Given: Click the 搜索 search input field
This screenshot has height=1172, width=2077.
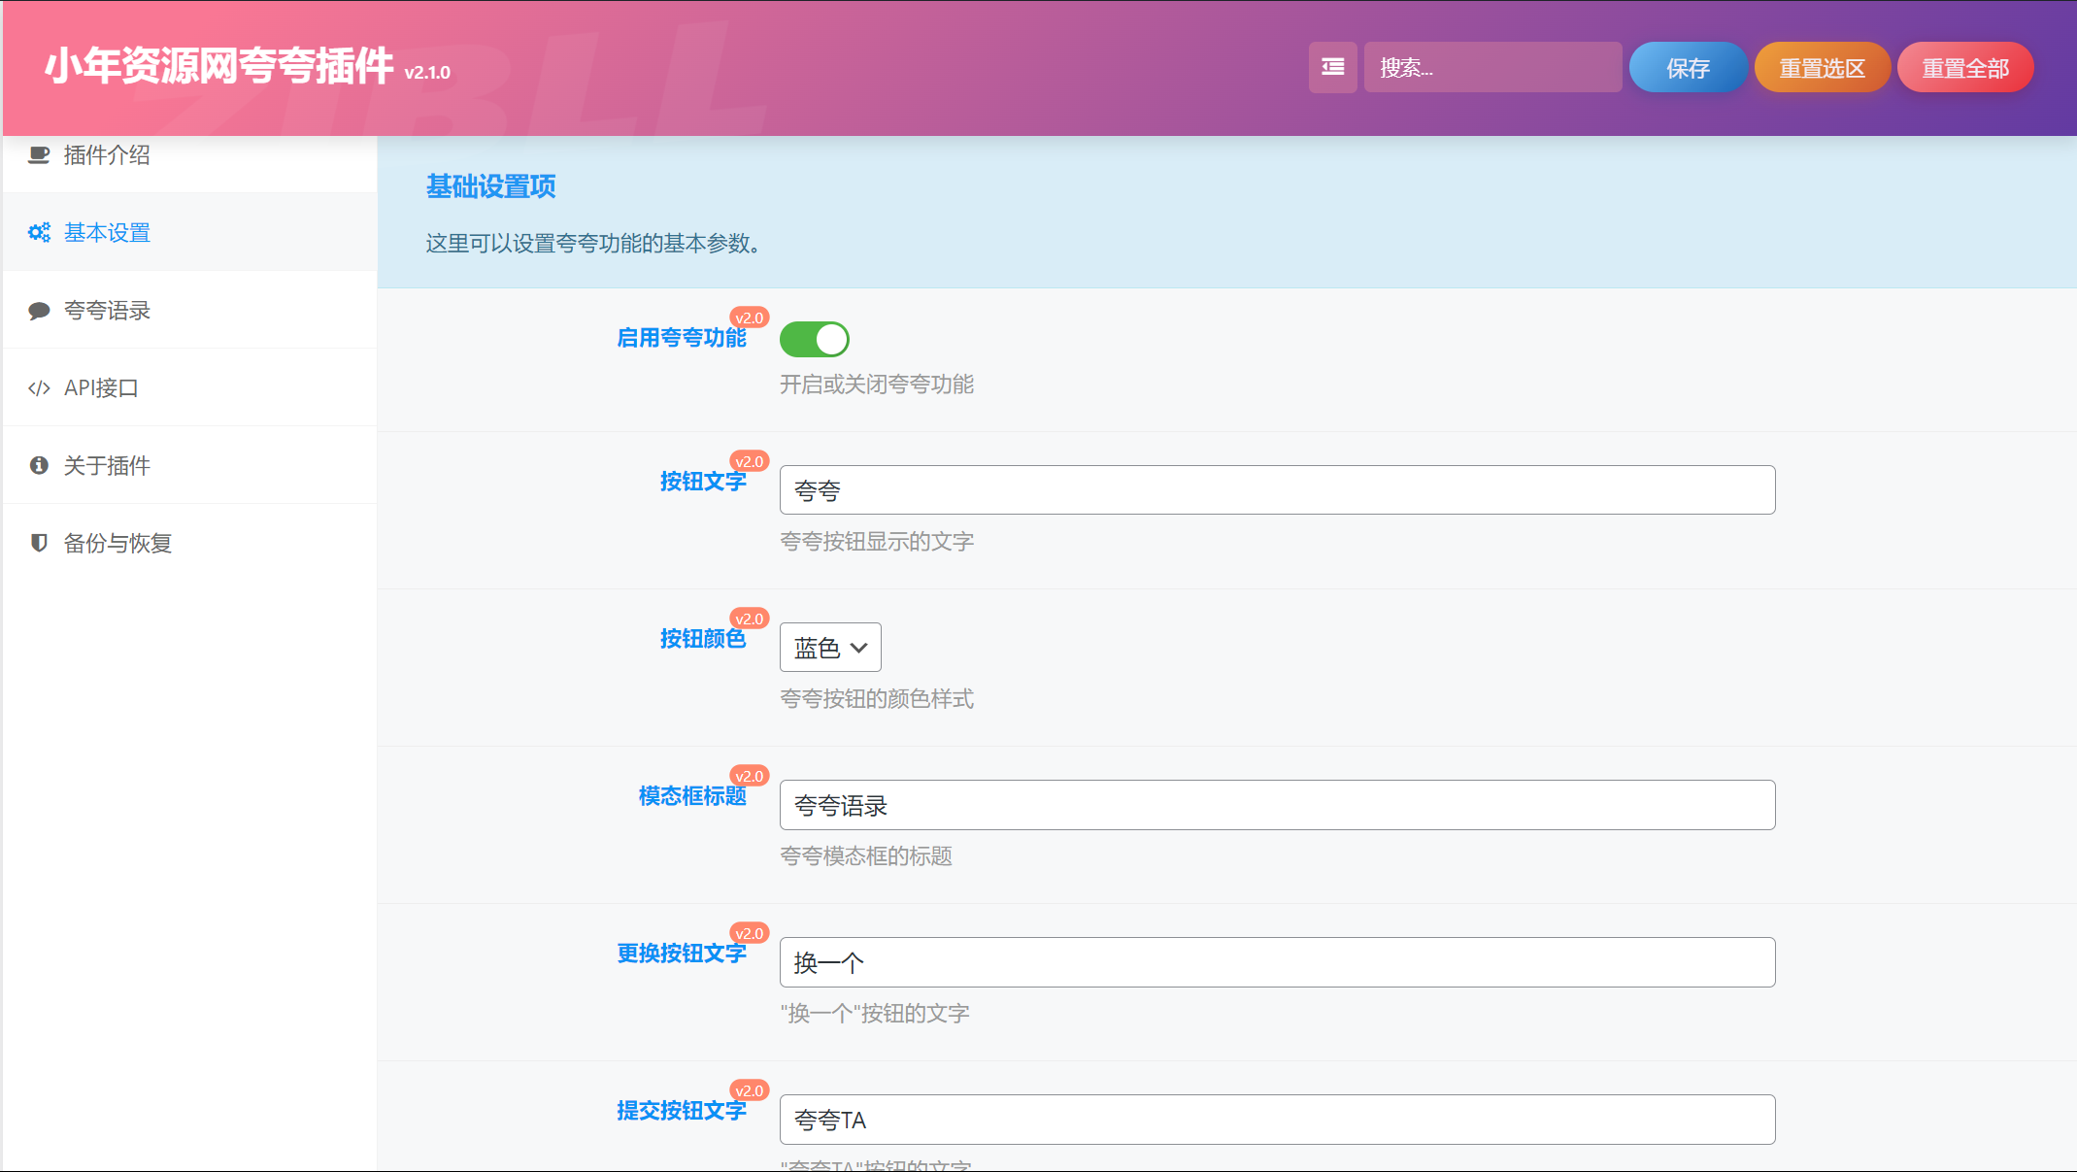Looking at the screenshot, I should pyautogui.click(x=1492, y=67).
